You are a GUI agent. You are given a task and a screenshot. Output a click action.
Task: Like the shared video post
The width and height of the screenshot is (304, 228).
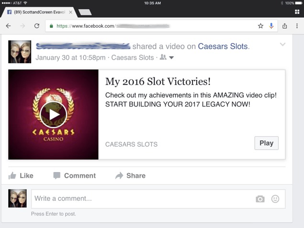coord(21,175)
